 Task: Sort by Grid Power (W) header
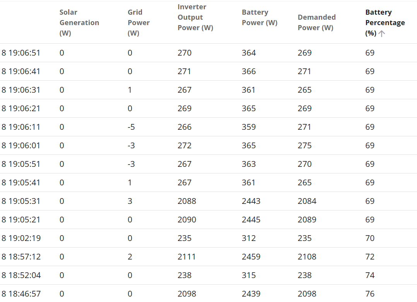click(x=138, y=22)
